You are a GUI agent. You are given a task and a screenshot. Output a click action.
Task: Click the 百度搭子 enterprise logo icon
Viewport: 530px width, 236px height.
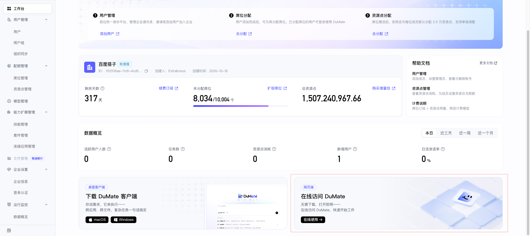coord(90,67)
